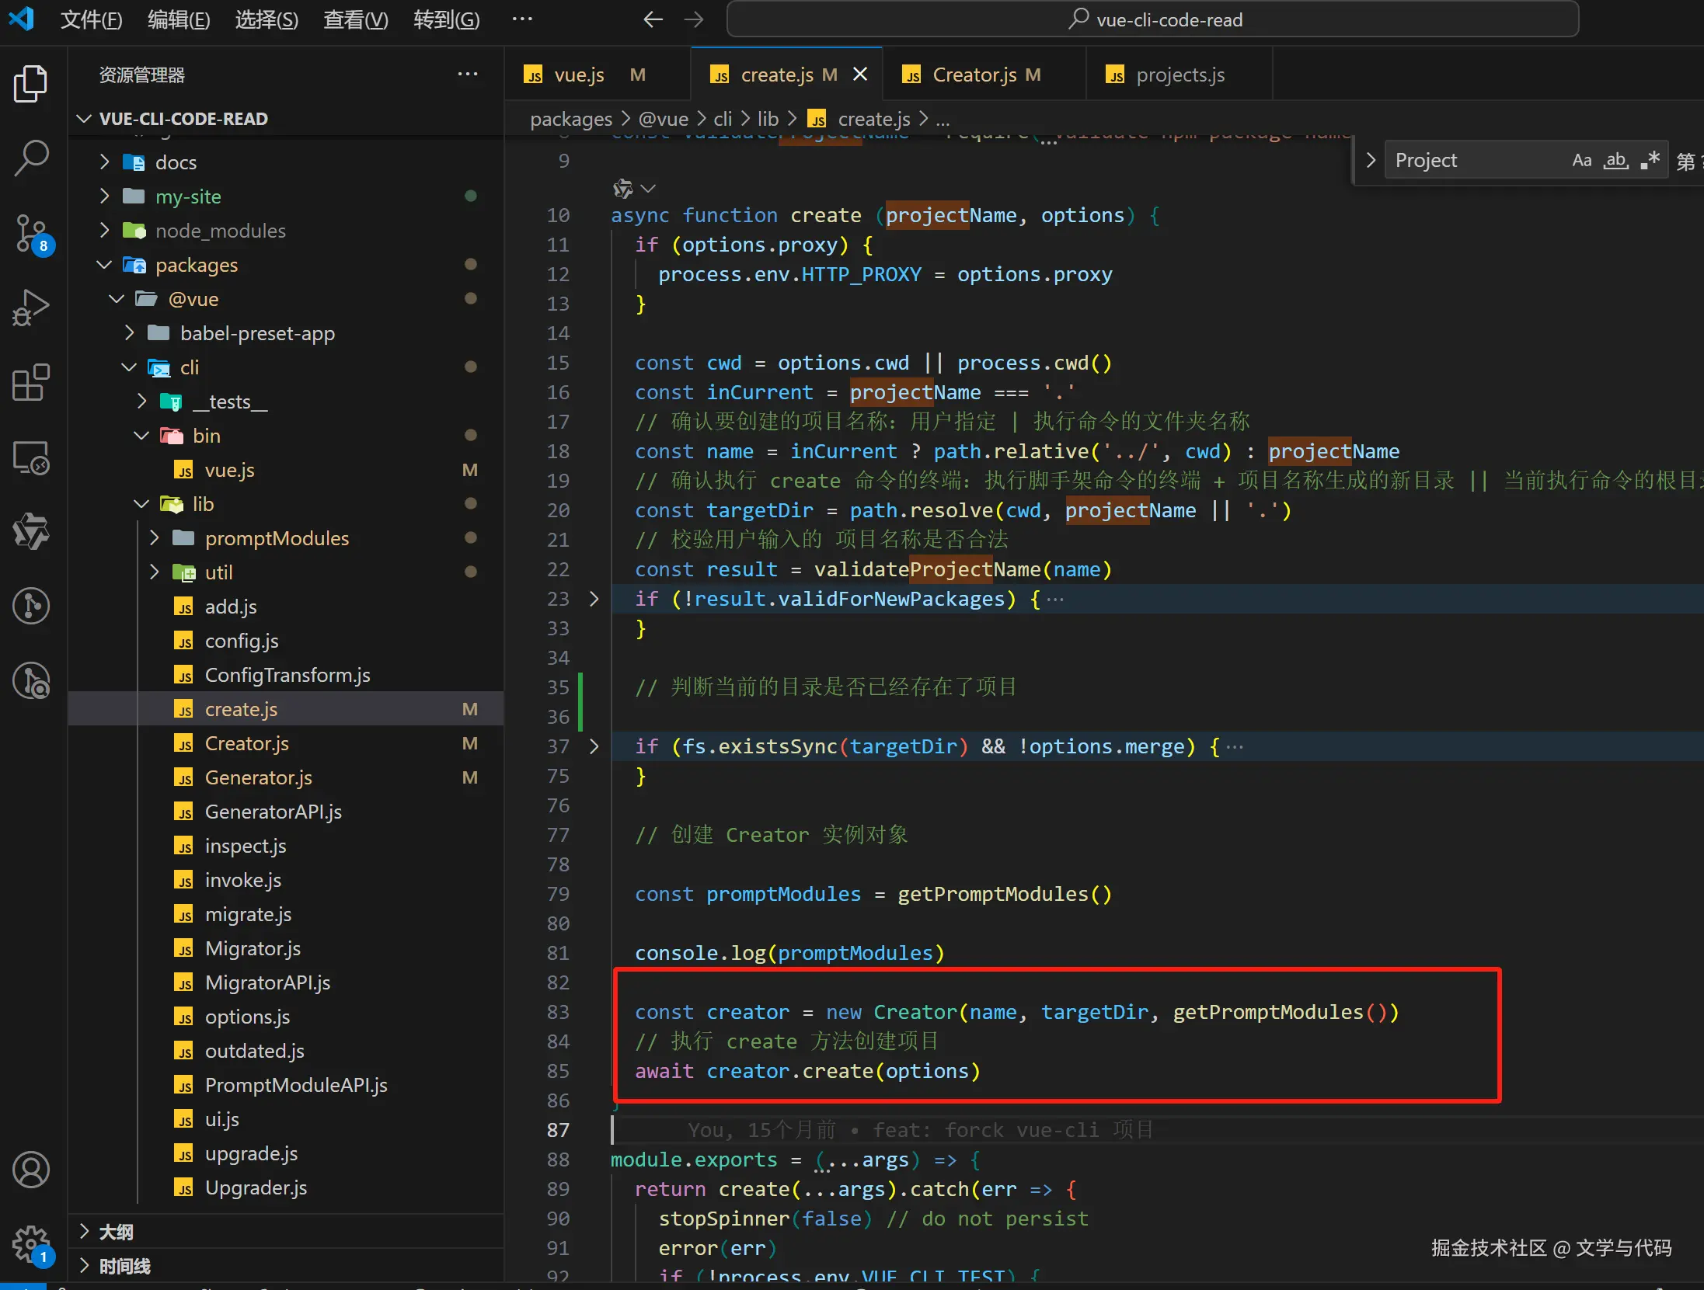Click cli in the breadcrumb path

coord(723,119)
